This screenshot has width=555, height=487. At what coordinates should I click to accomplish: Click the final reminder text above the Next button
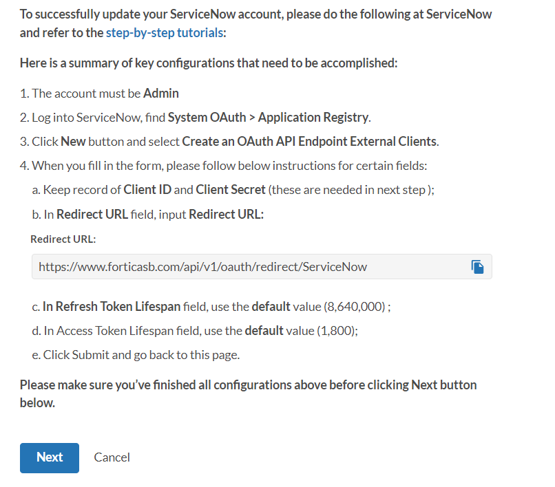click(248, 393)
